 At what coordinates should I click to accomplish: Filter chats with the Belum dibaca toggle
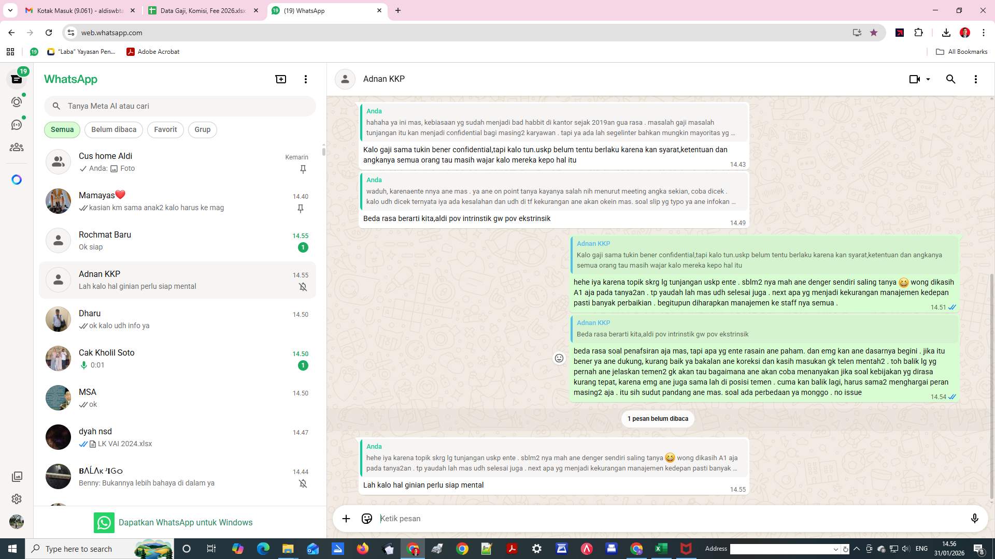tap(113, 129)
